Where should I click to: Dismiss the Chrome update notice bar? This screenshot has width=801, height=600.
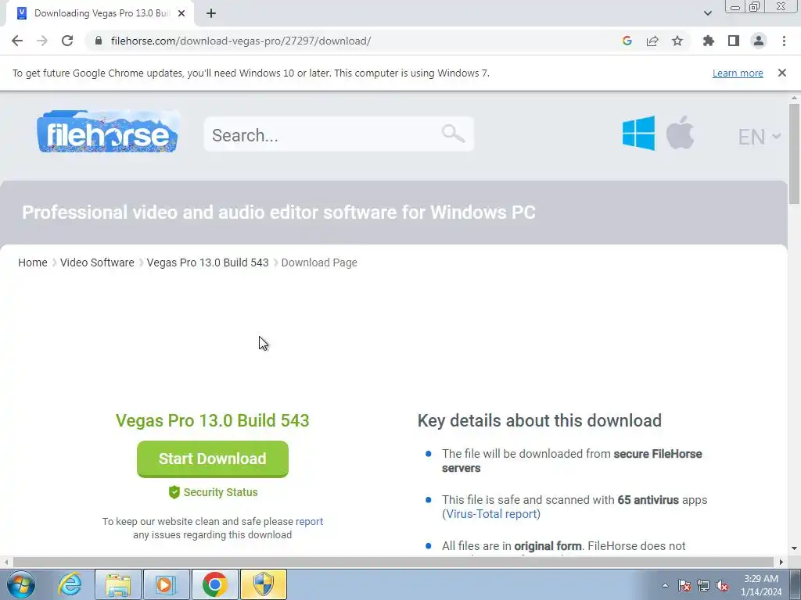click(782, 73)
